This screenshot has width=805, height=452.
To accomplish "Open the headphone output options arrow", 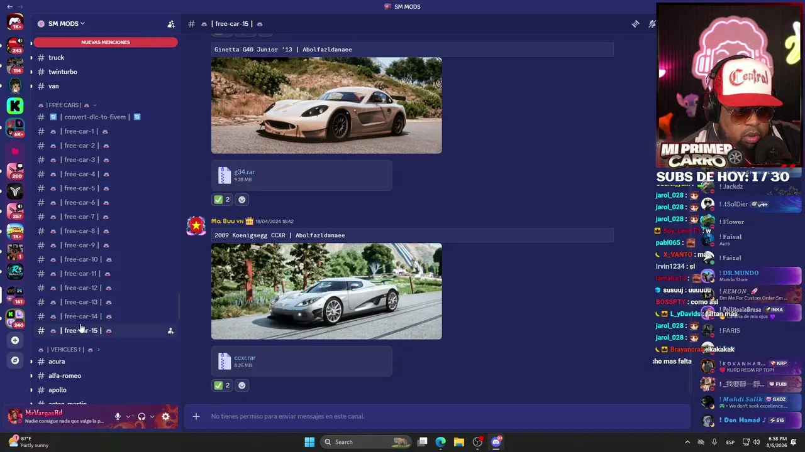I will 152,416.
